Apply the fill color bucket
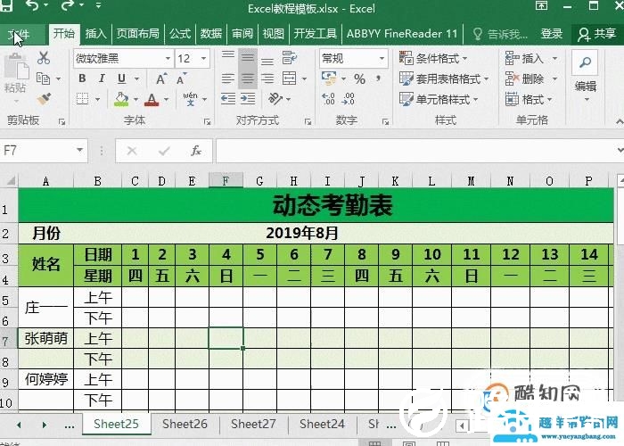 click(x=121, y=99)
